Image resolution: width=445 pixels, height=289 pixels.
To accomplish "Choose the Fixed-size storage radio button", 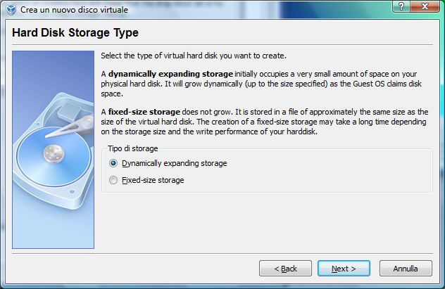I will tap(113, 180).
